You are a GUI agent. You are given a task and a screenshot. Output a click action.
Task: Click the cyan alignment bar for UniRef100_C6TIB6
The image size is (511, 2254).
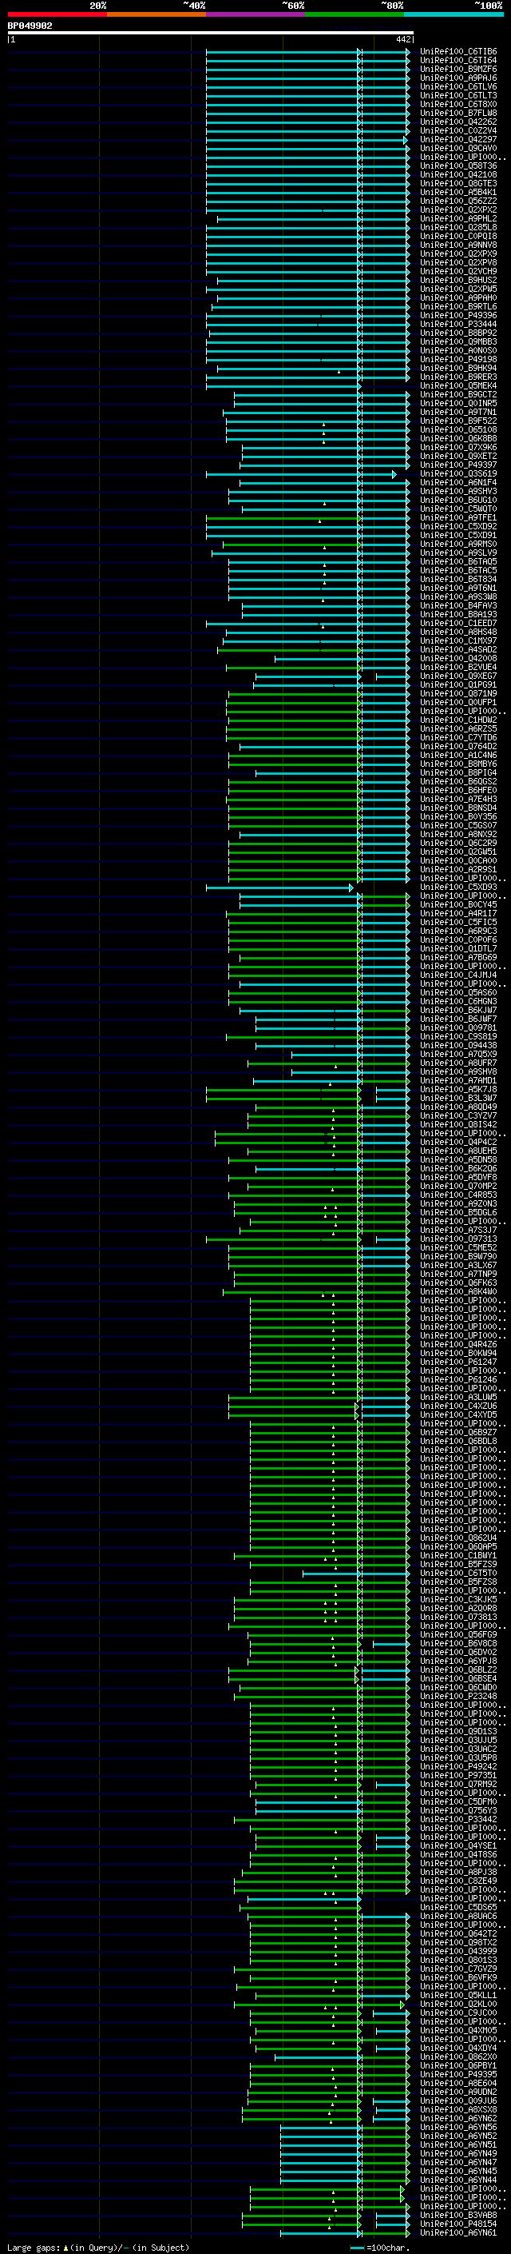[307, 52]
